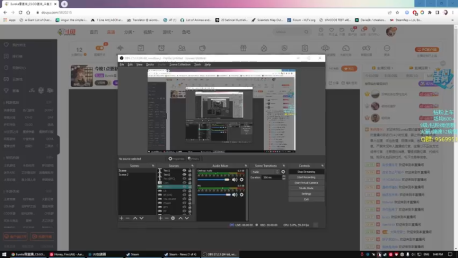Click the Duration 300 ms input field

(271, 178)
